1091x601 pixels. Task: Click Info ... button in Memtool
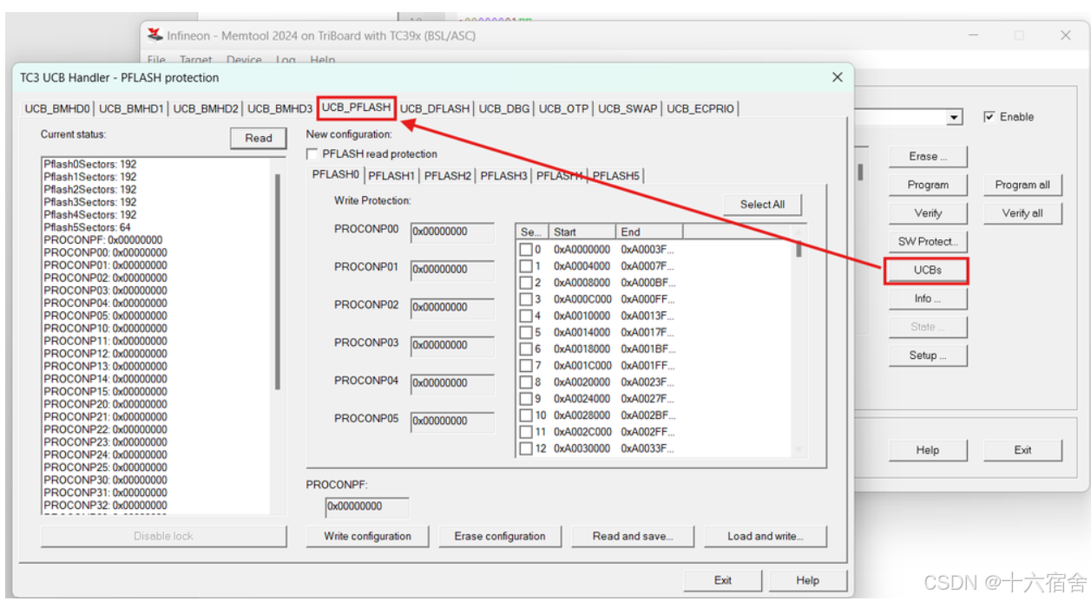(x=928, y=298)
